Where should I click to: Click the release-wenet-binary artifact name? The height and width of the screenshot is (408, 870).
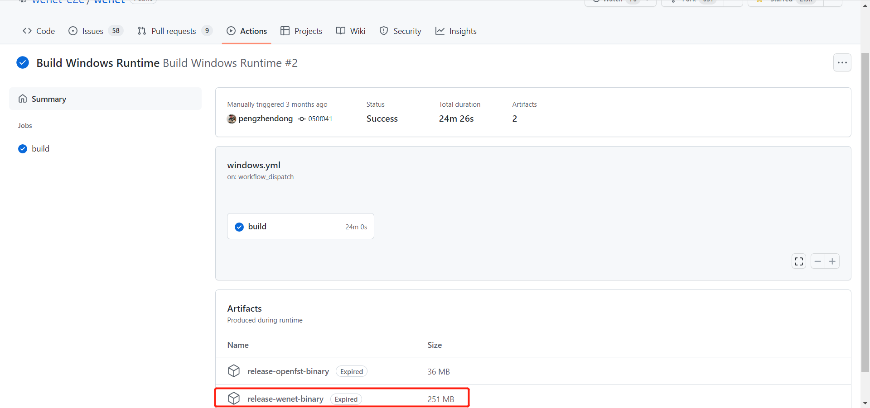(285, 399)
